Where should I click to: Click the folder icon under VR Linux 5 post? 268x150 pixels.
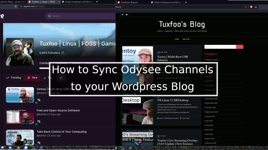tap(165, 118)
